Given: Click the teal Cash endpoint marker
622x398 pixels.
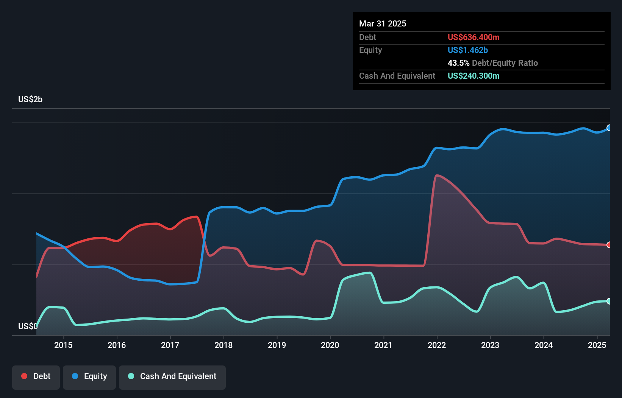Looking at the screenshot, I should [x=609, y=301].
